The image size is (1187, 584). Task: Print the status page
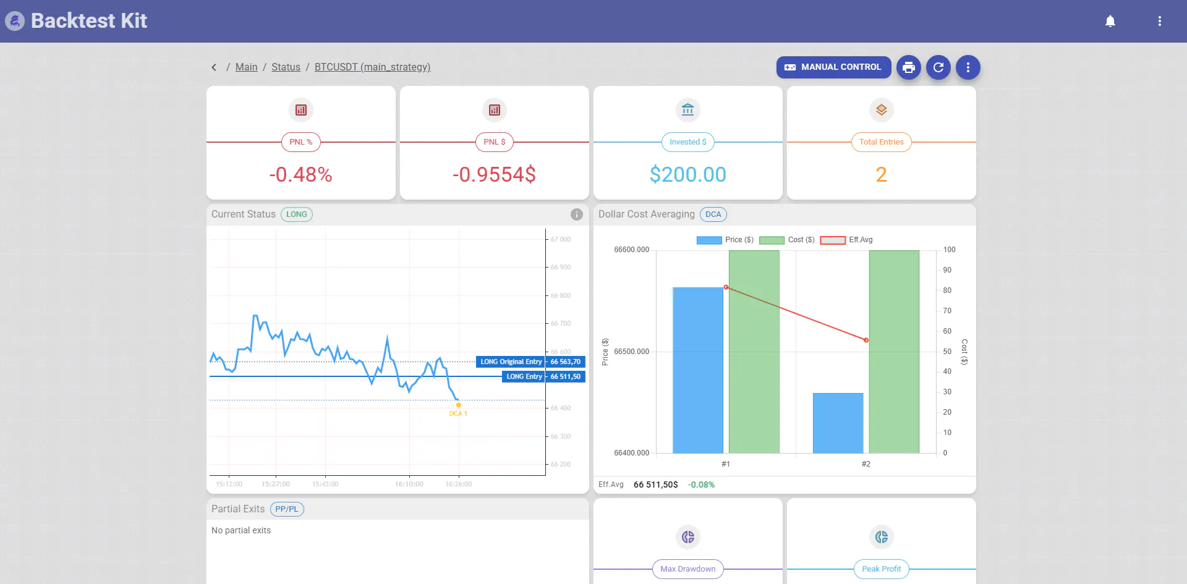(x=909, y=67)
